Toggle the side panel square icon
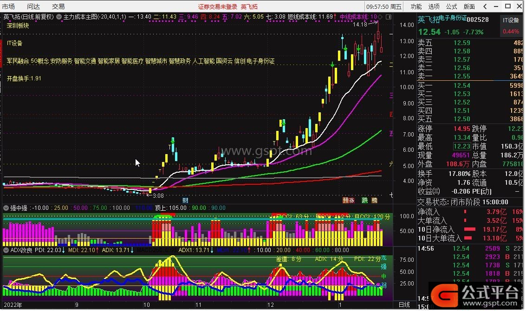 point(389,16)
